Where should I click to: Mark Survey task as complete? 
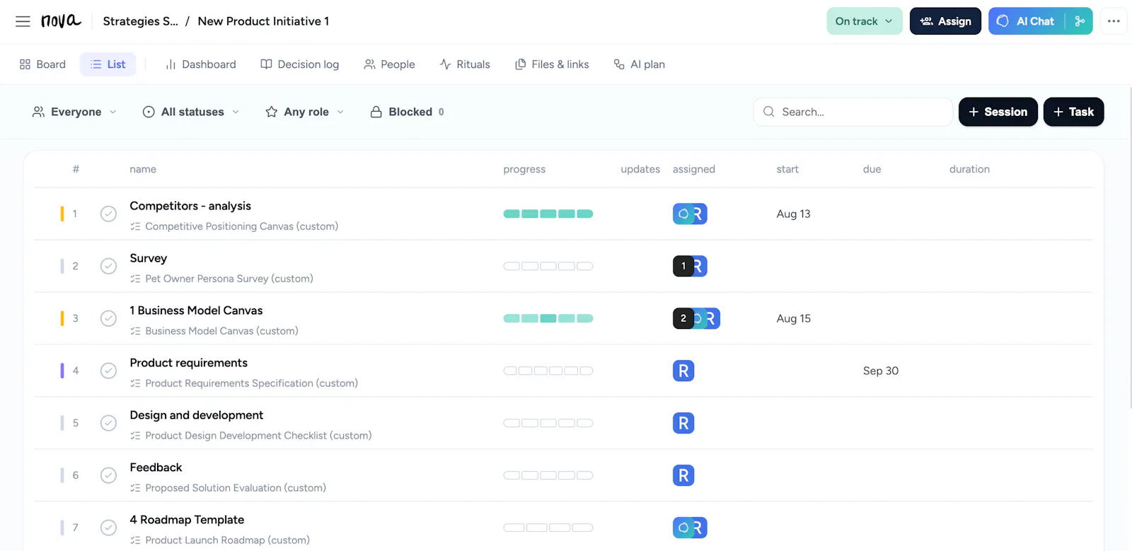tap(108, 266)
